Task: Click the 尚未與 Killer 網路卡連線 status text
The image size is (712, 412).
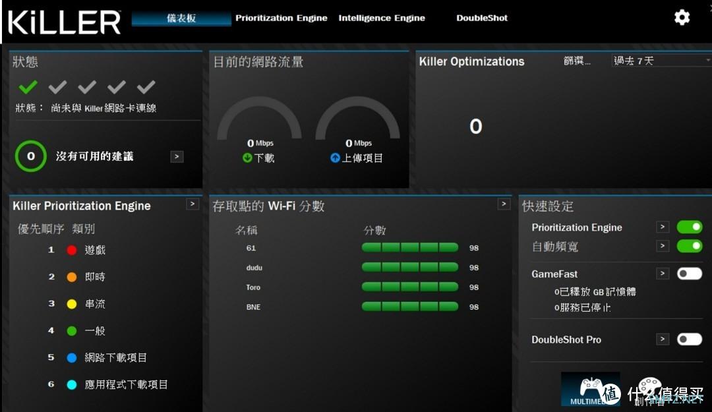Action: click(104, 108)
